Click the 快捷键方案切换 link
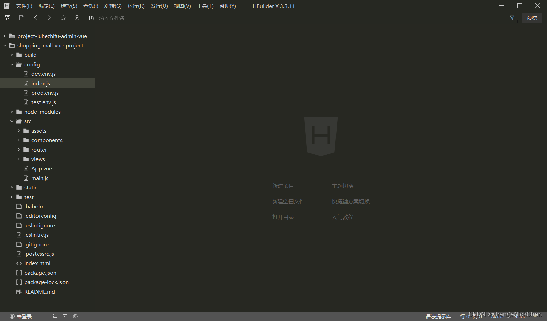The width and height of the screenshot is (547, 321). coord(351,201)
